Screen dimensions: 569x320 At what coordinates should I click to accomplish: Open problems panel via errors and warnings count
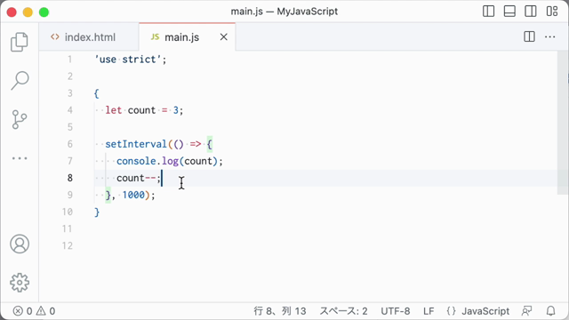(x=34, y=311)
